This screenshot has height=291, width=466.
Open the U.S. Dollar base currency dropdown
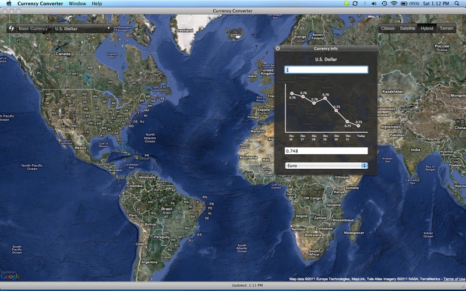(x=82, y=29)
